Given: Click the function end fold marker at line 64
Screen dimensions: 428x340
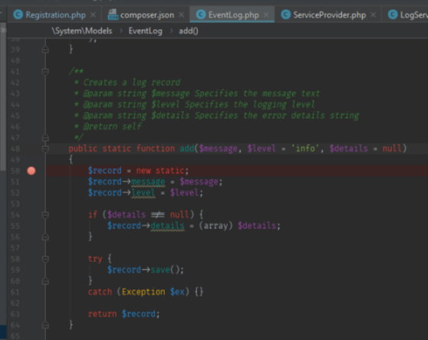Looking at the screenshot, I should point(45,325).
